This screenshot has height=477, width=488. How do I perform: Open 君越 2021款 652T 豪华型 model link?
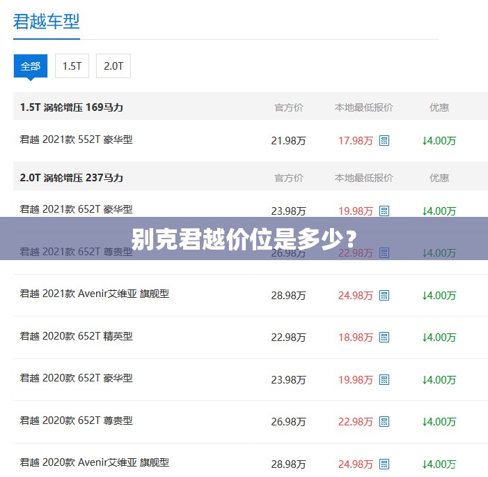tap(77, 209)
